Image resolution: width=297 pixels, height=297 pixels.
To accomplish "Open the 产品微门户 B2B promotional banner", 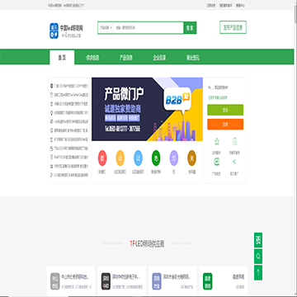I will (147, 109).
